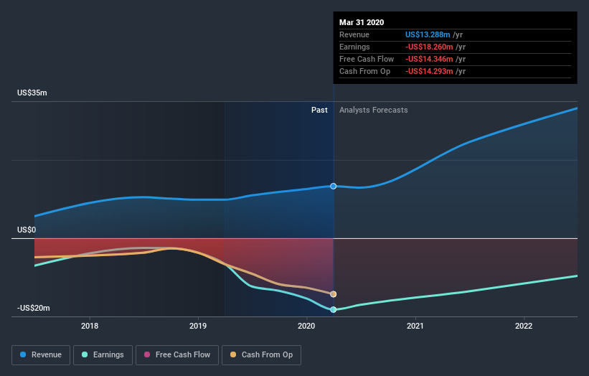Click the 2020 x-axis label
The width and height of the screenshot is (589, 376).
click(x=306, y=326)
